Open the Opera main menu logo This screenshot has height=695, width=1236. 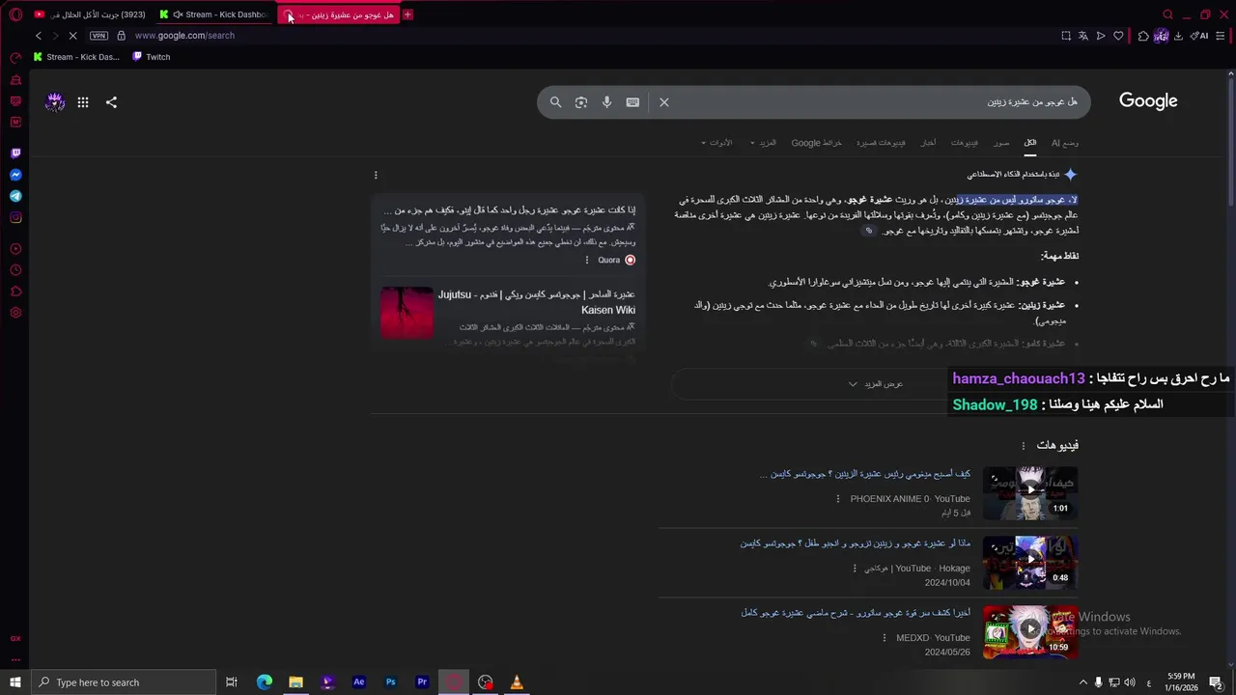click(x=15, y=14)
